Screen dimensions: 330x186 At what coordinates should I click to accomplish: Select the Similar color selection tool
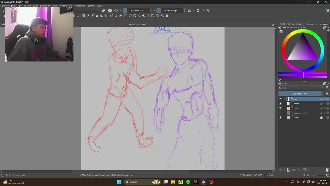coord(148,16)
